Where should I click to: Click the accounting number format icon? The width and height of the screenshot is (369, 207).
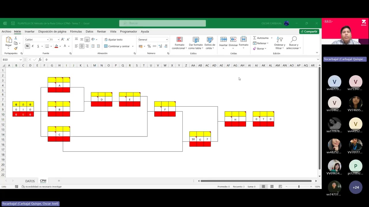click(x=140, y=46)
